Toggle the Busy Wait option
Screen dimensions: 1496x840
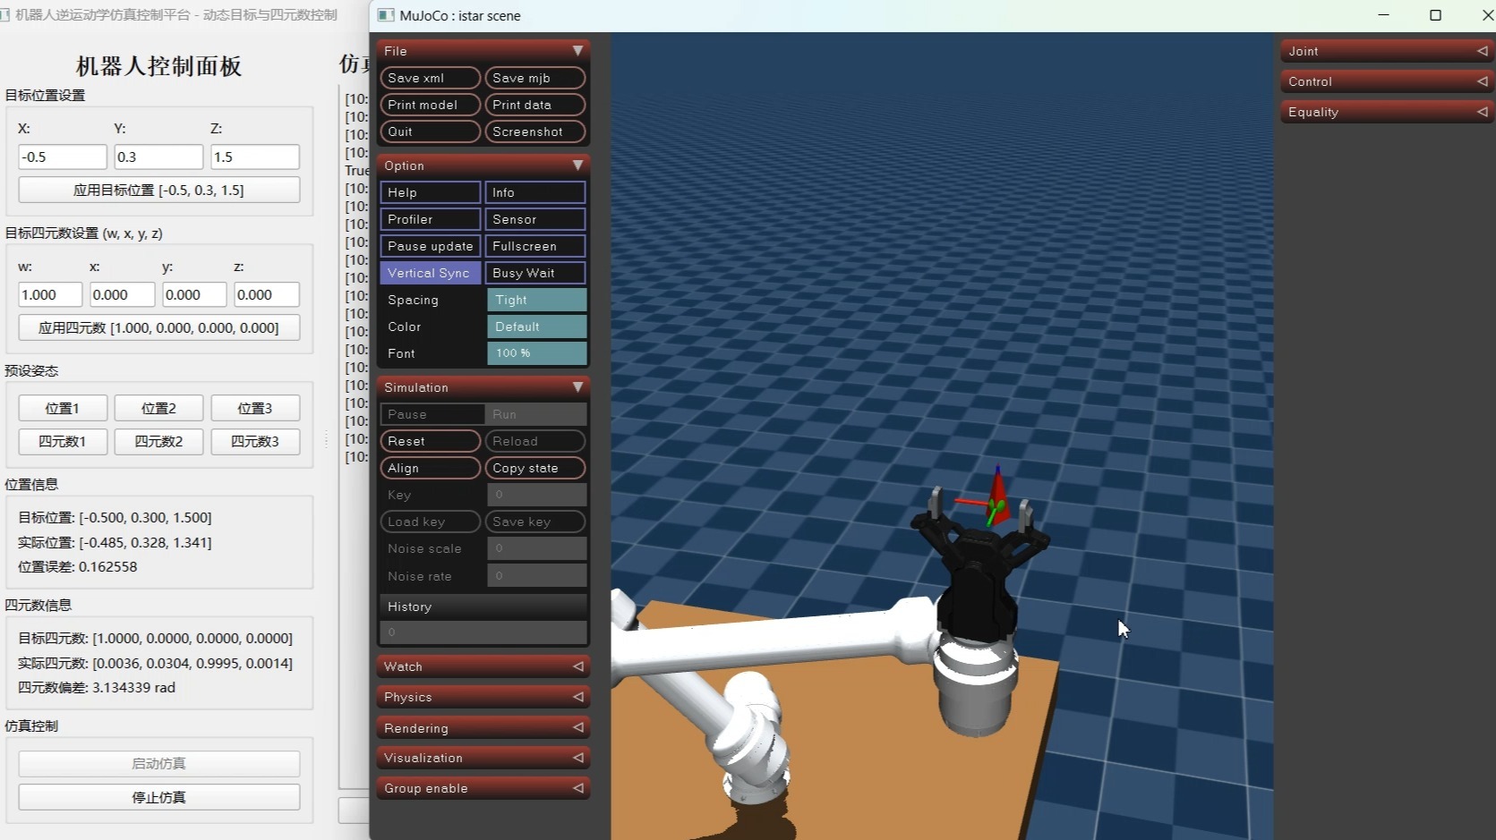point(535,273)
